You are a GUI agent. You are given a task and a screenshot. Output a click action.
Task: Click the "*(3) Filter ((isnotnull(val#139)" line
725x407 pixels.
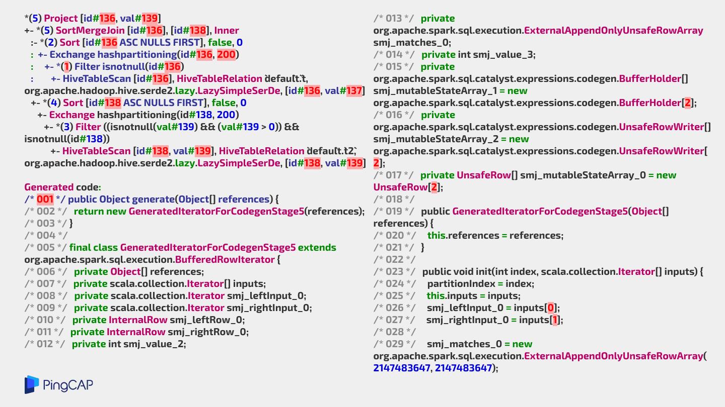162,133
